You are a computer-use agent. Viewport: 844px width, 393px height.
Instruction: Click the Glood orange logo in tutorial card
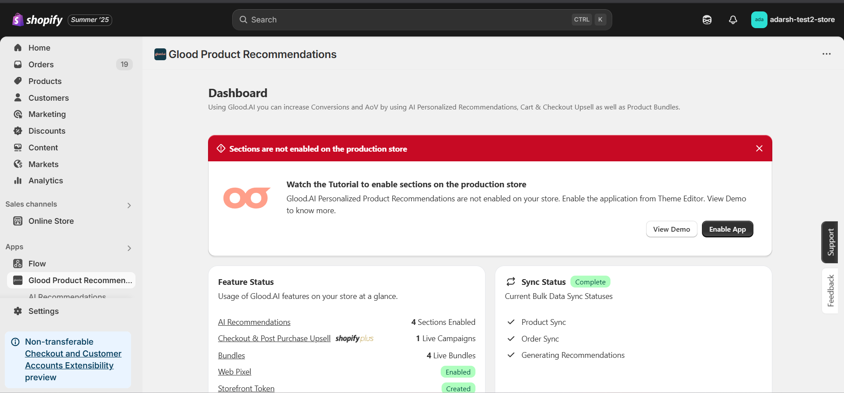point(246,198)
